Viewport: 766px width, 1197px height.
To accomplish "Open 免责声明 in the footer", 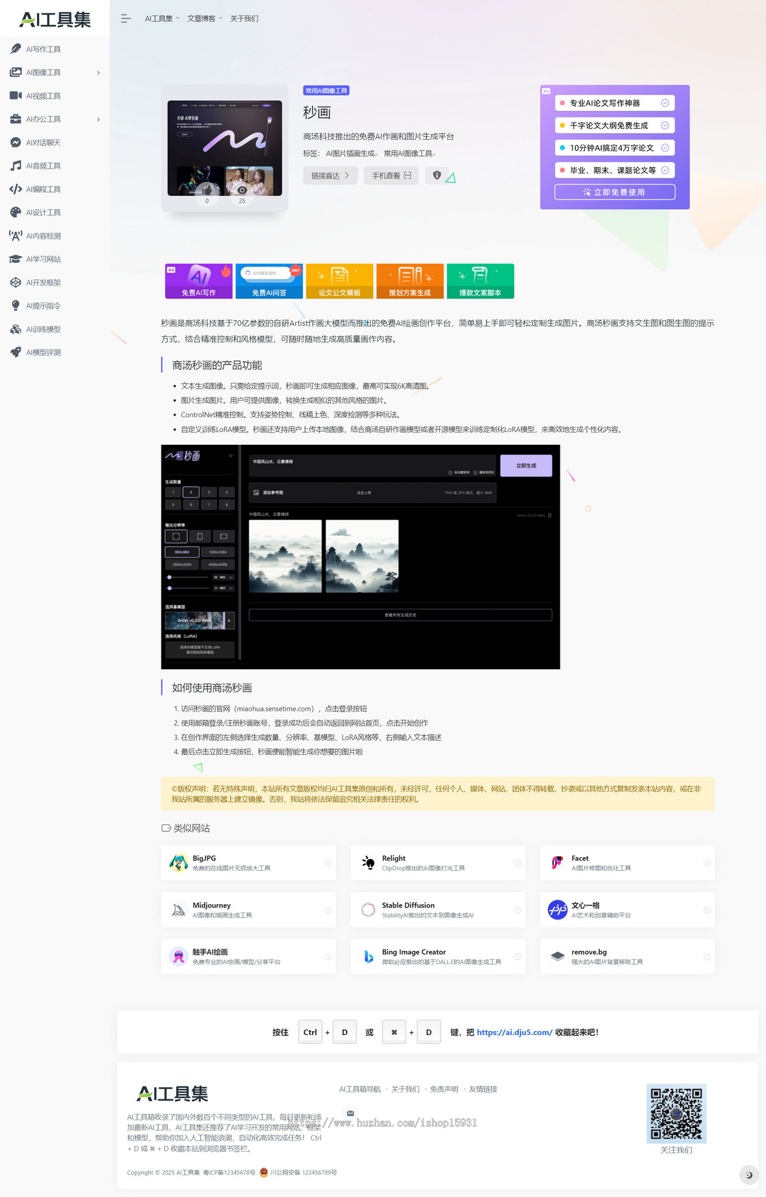I will [x=444, y=1089].
